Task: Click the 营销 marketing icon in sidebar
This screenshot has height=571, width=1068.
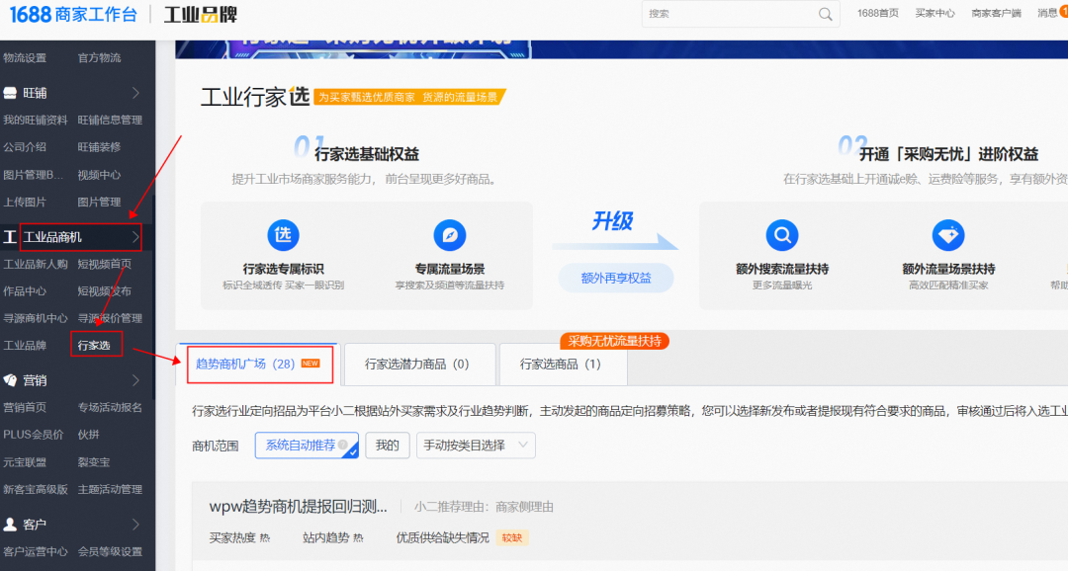Action: (10, 380)
